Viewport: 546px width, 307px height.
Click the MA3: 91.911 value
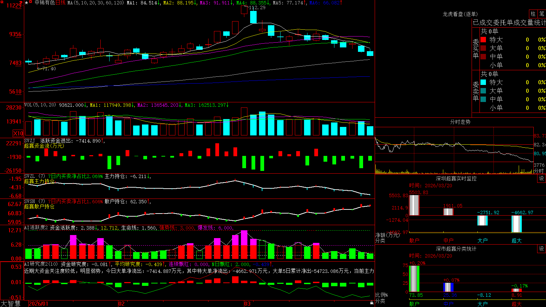point(216,3)
